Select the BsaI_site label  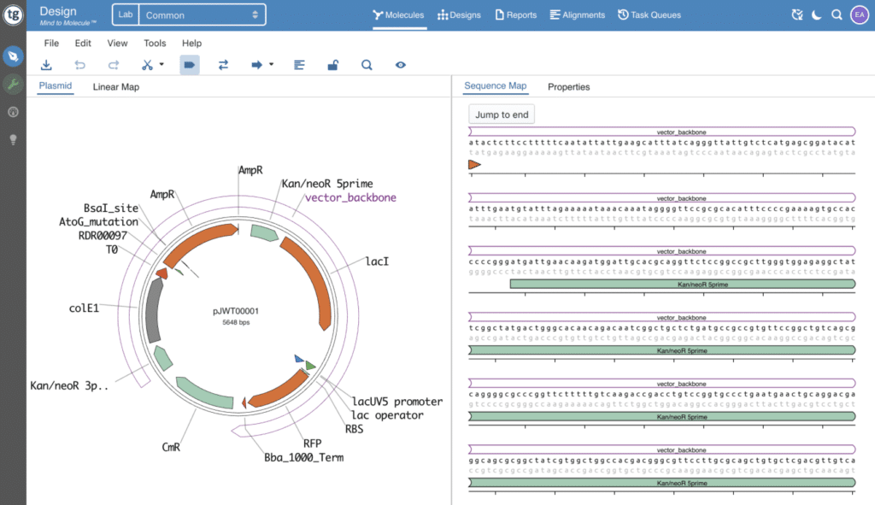point(110,208)
